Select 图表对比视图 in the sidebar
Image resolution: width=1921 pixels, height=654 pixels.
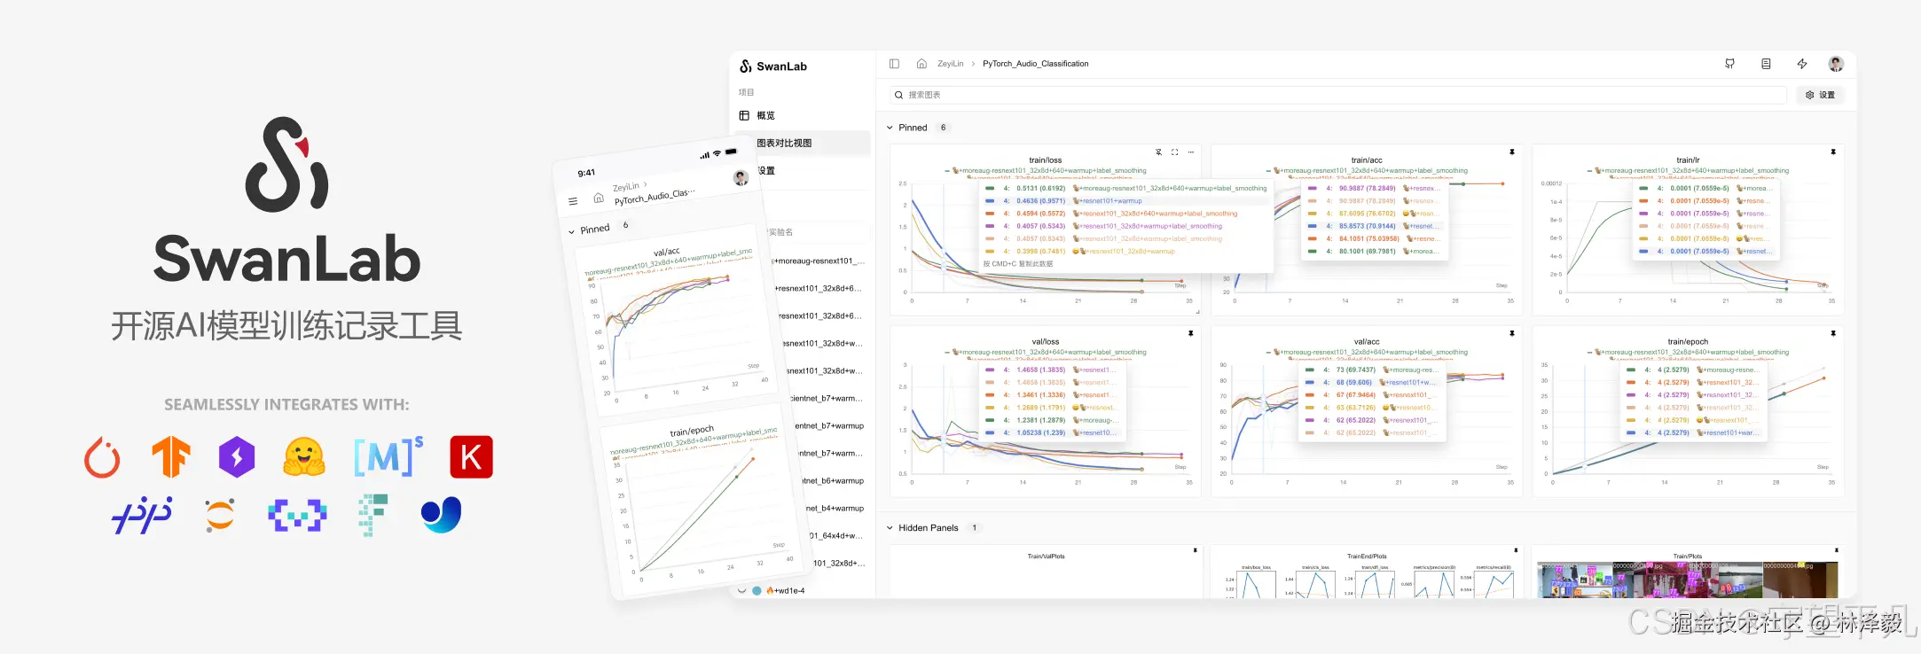tap(802, 143)
